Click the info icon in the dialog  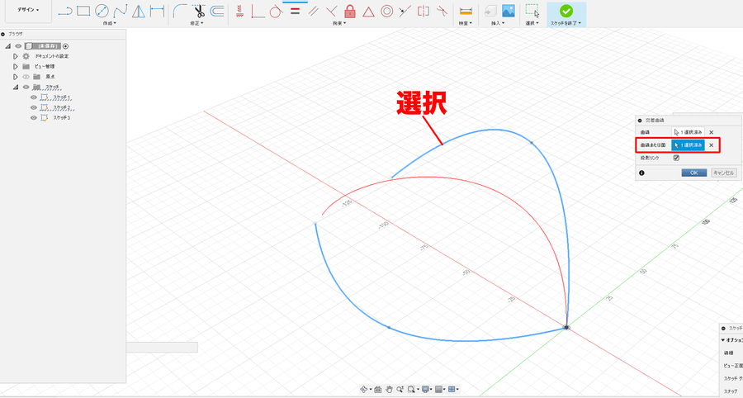tap(641, 173)
